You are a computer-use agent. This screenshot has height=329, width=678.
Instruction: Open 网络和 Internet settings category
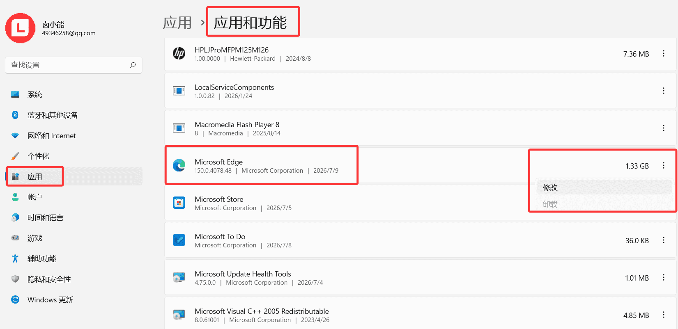(x=74, y=135)
